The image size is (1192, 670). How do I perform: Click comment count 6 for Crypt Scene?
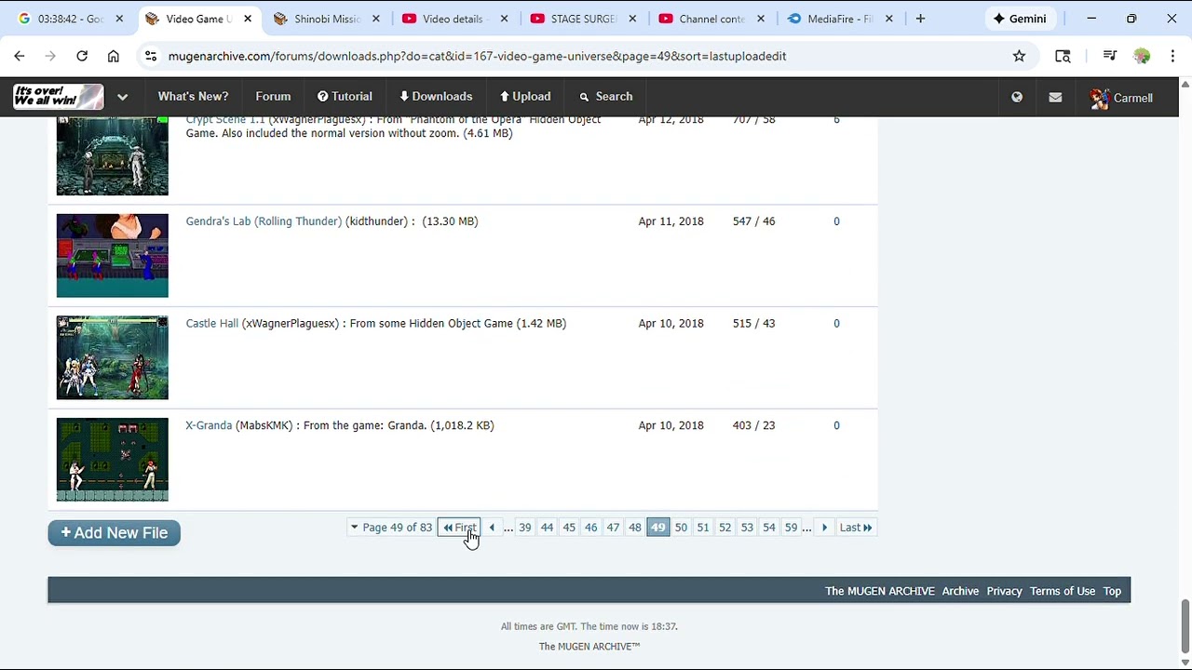pos(836,120)
